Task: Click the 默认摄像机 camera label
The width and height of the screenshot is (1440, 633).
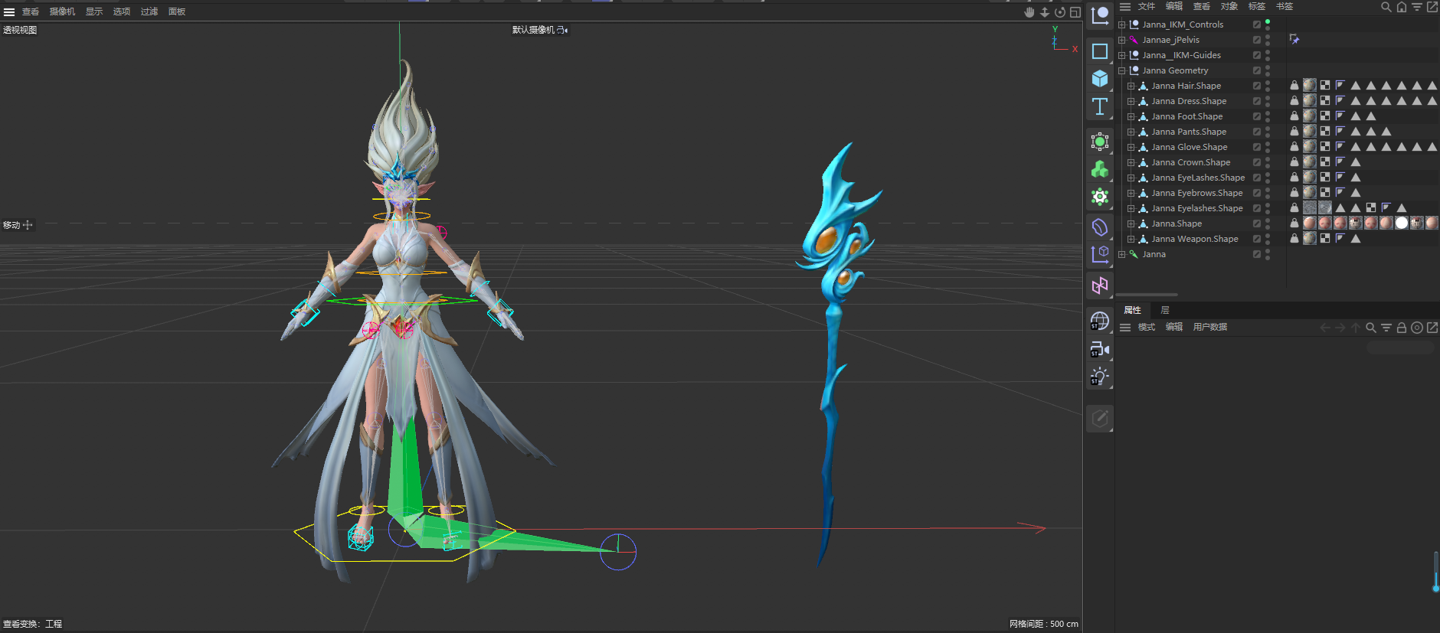Action: 533,30
